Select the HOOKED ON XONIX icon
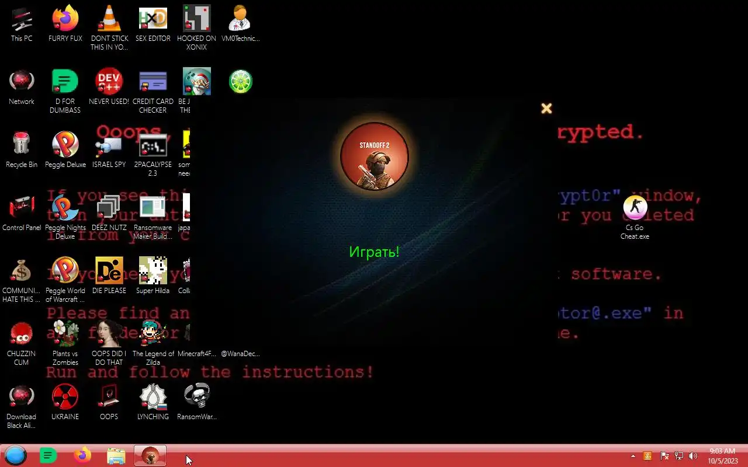748x467 pixels. click(197, 27)
